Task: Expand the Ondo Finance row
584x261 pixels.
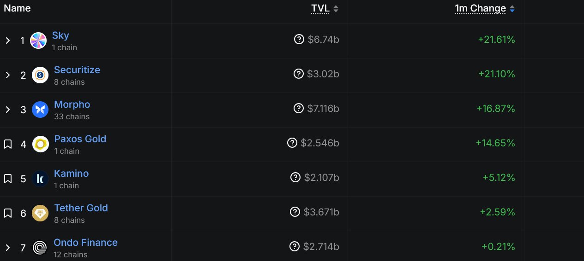Action: tap(8, 248)
